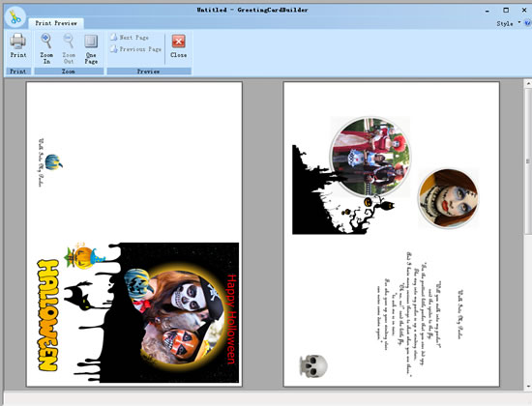Viewport: 532px width, 406px height.
Task: Click the yellow HALLOWEEN text on left page
Action: (47, 315)
